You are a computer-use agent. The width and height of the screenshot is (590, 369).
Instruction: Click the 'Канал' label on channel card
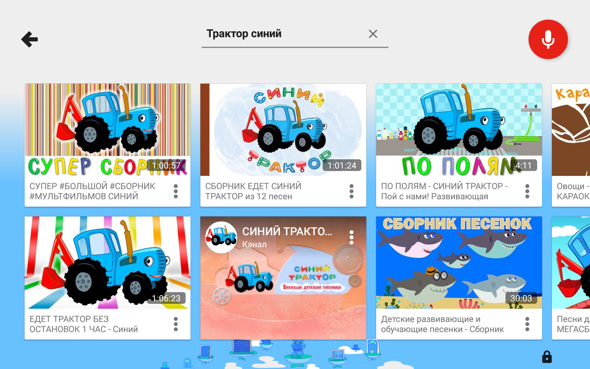tap(254, 244)
